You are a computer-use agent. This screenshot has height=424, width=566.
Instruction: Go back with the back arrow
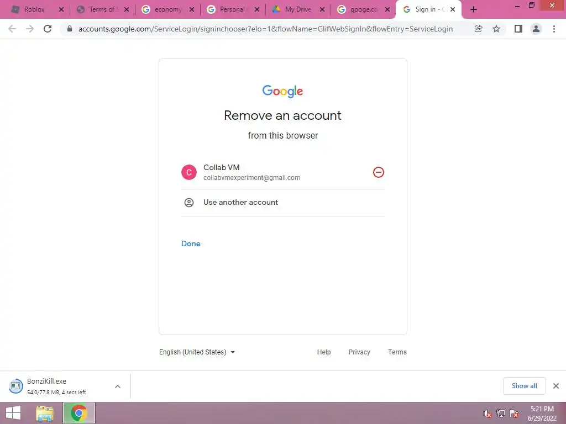pyautogui.click(x=12, y=29)
